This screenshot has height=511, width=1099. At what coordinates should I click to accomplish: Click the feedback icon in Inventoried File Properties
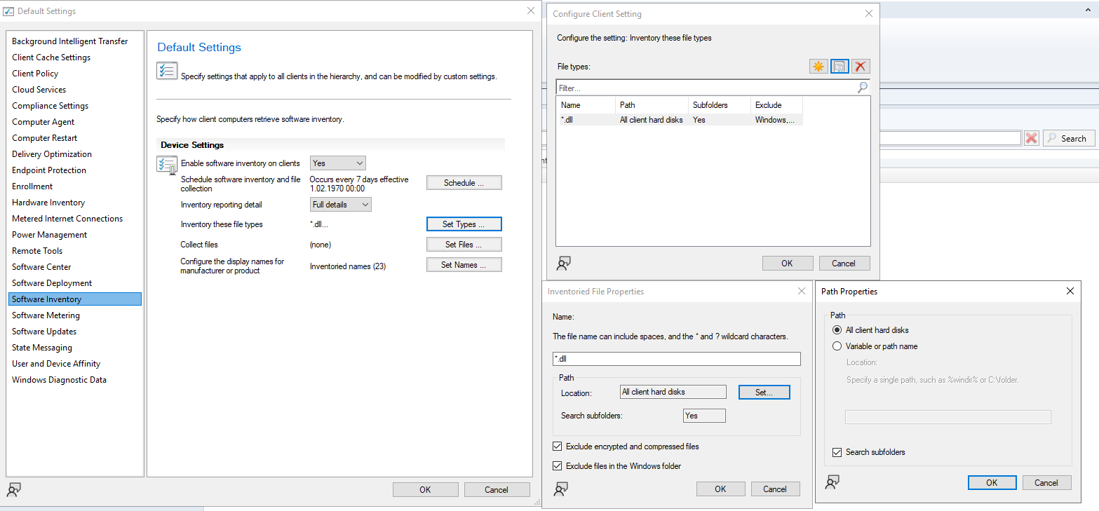560,489
